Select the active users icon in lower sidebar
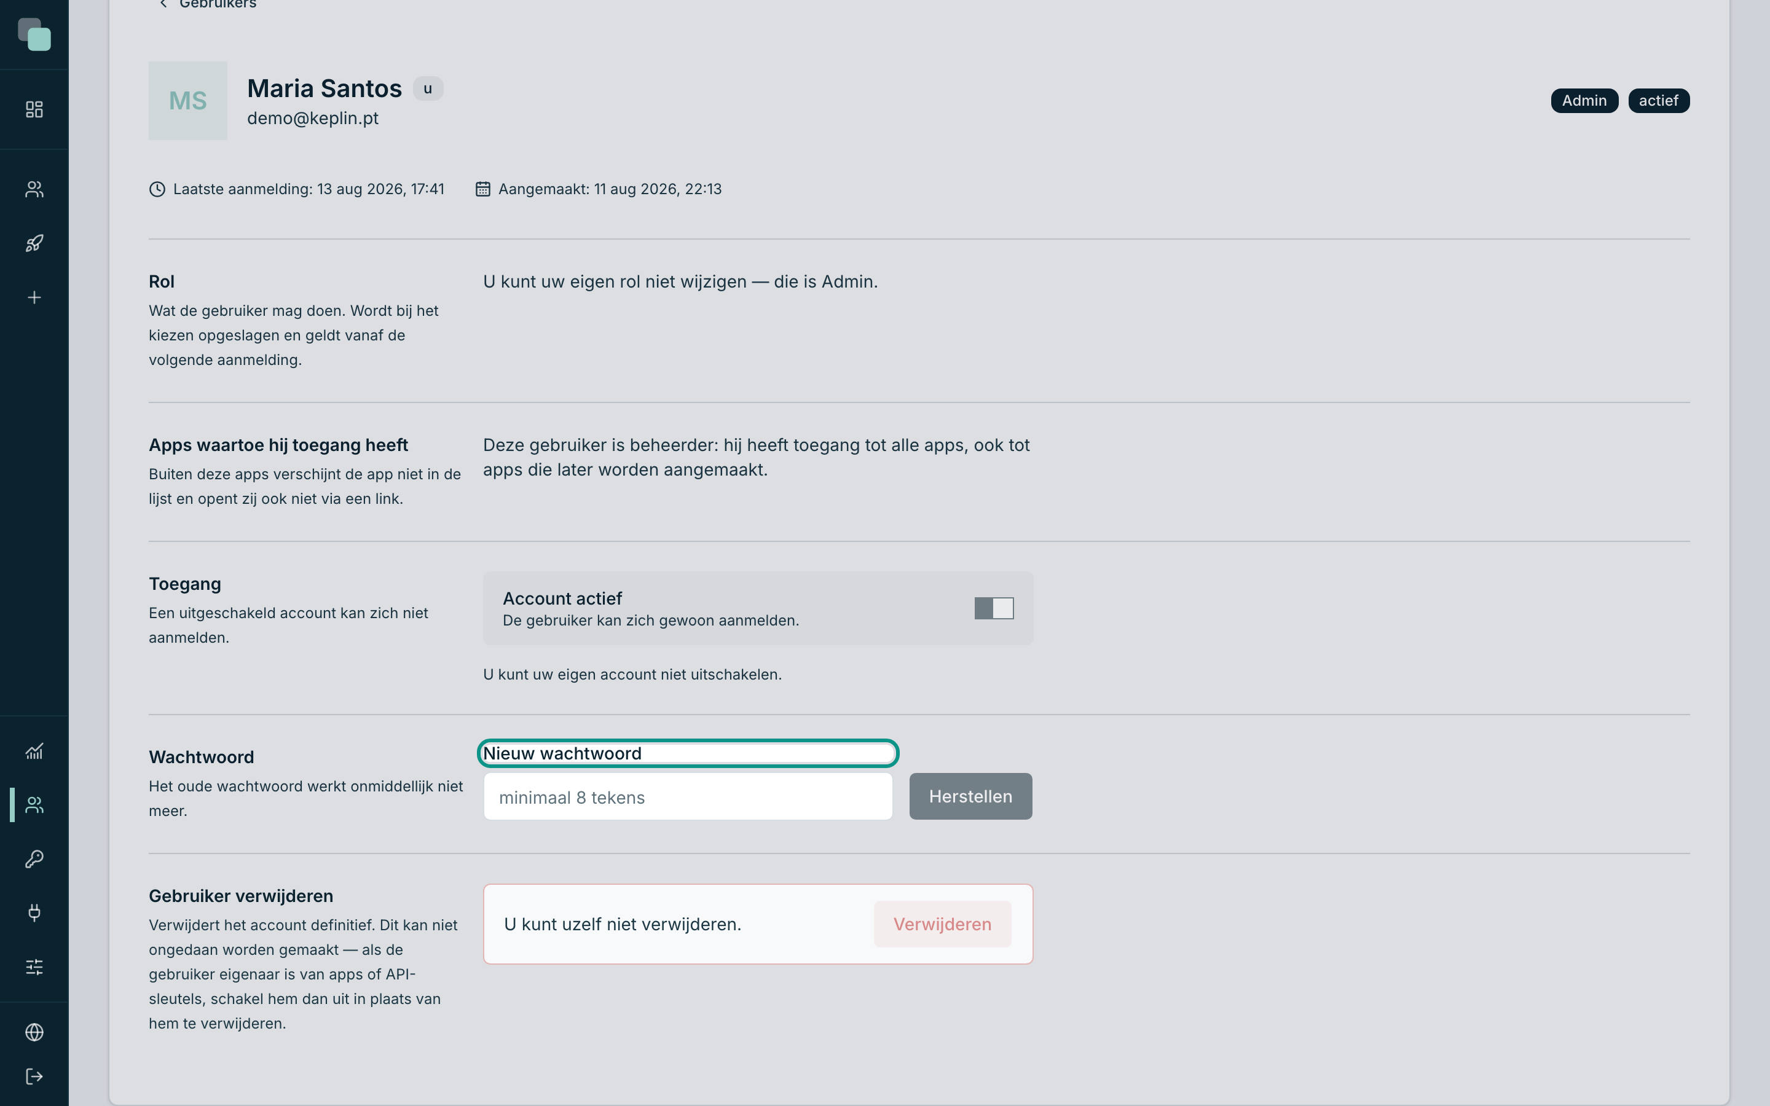Viewport: 1770px width, 1106px height. click(34, 806)
